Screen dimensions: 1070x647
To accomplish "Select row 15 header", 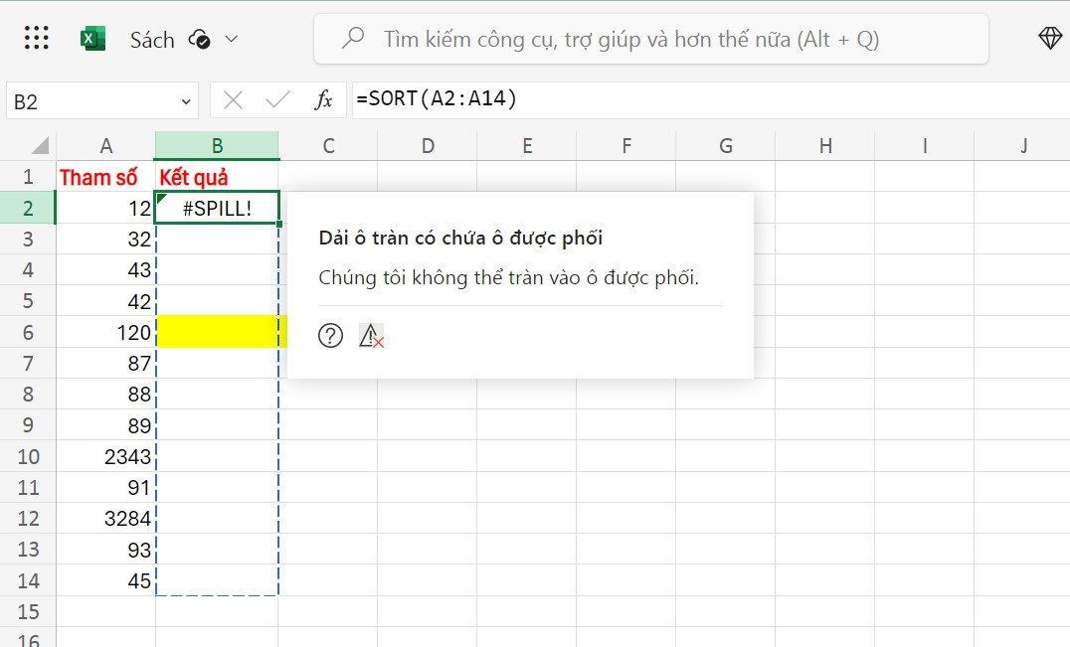I will click(x=28, y=611).
